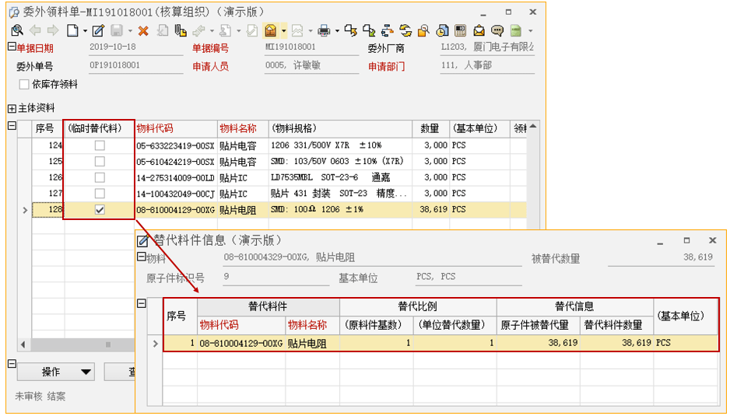Check 临时替代料 box for row 124
The height and width of the screenshot is (416, 737).
coord(99,145)
